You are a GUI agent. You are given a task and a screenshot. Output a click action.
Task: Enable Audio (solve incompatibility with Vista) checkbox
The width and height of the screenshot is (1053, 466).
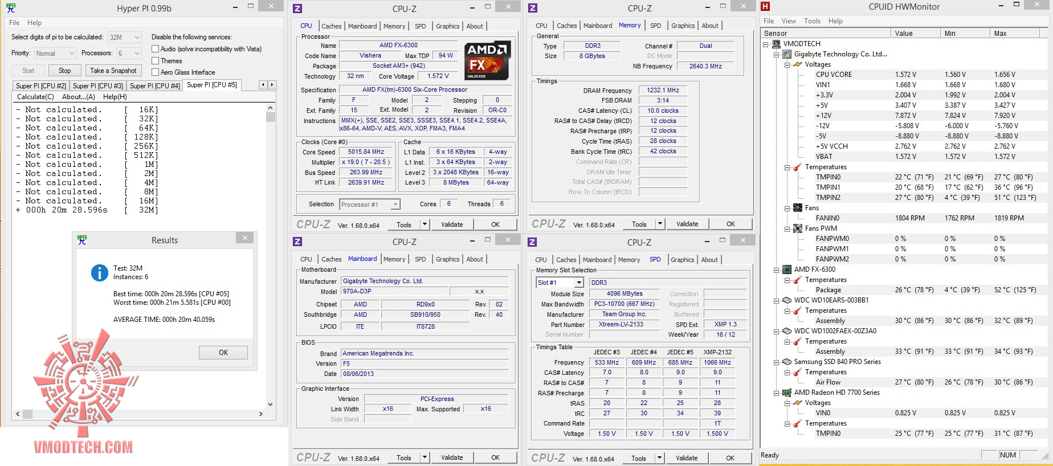click(155, 49)
